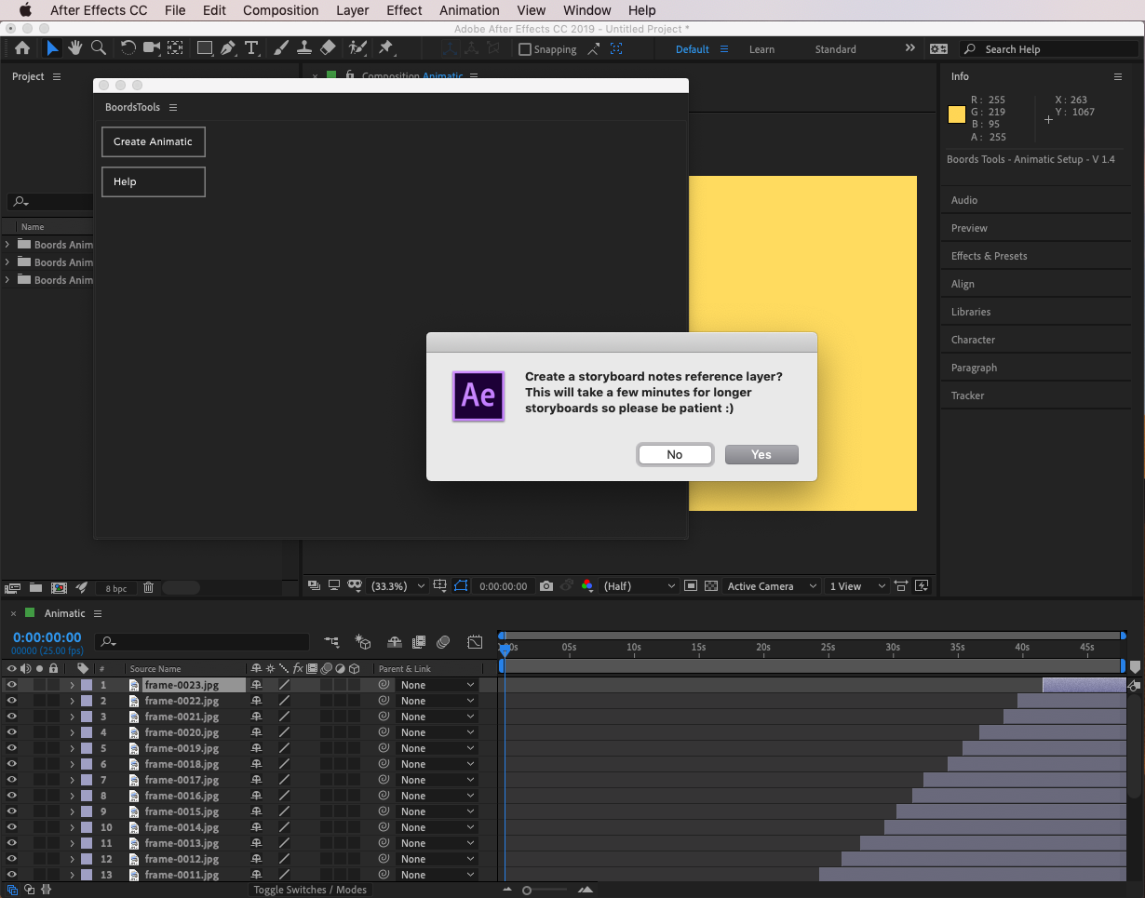
Task: Select the Unified Camera tool
Action: coord(152,48)
